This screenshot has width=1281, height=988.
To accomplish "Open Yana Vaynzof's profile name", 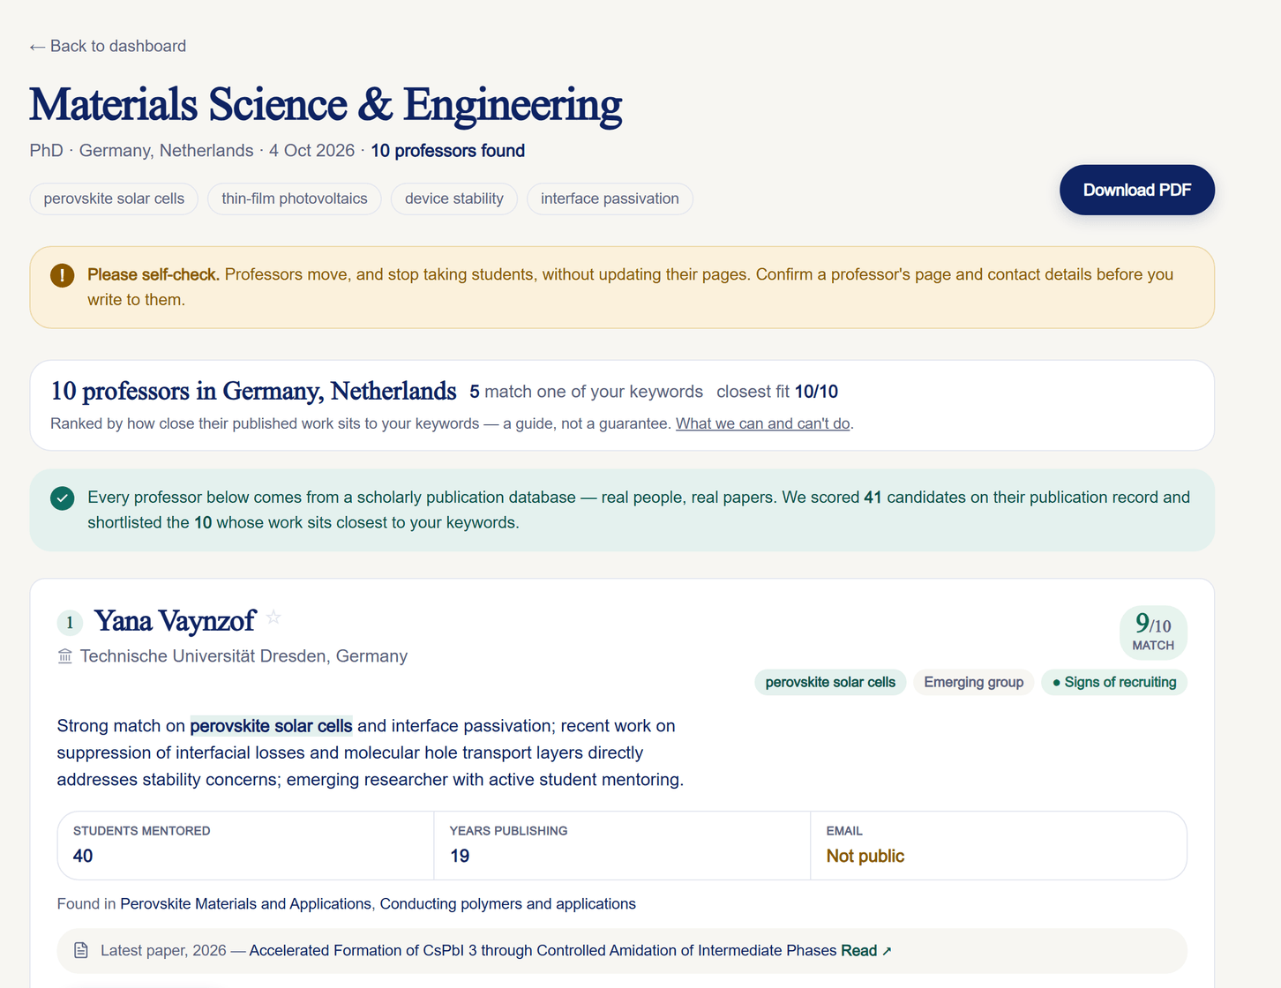I will coord(175,621).
